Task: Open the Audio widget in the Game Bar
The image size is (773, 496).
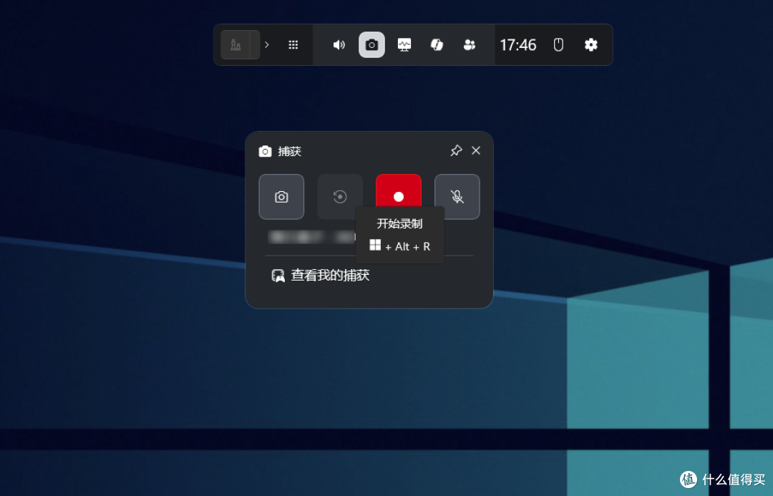Action: click(339, 45)
